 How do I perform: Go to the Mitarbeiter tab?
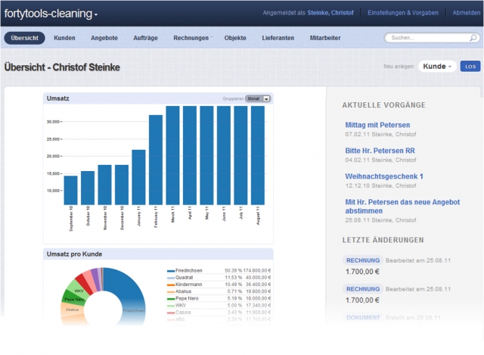(x=325, y=38)
